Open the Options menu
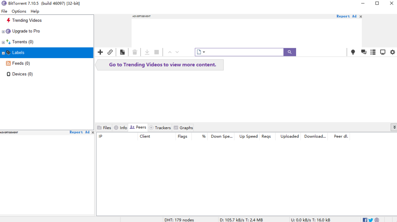397x222 pixels. point(19,11)
